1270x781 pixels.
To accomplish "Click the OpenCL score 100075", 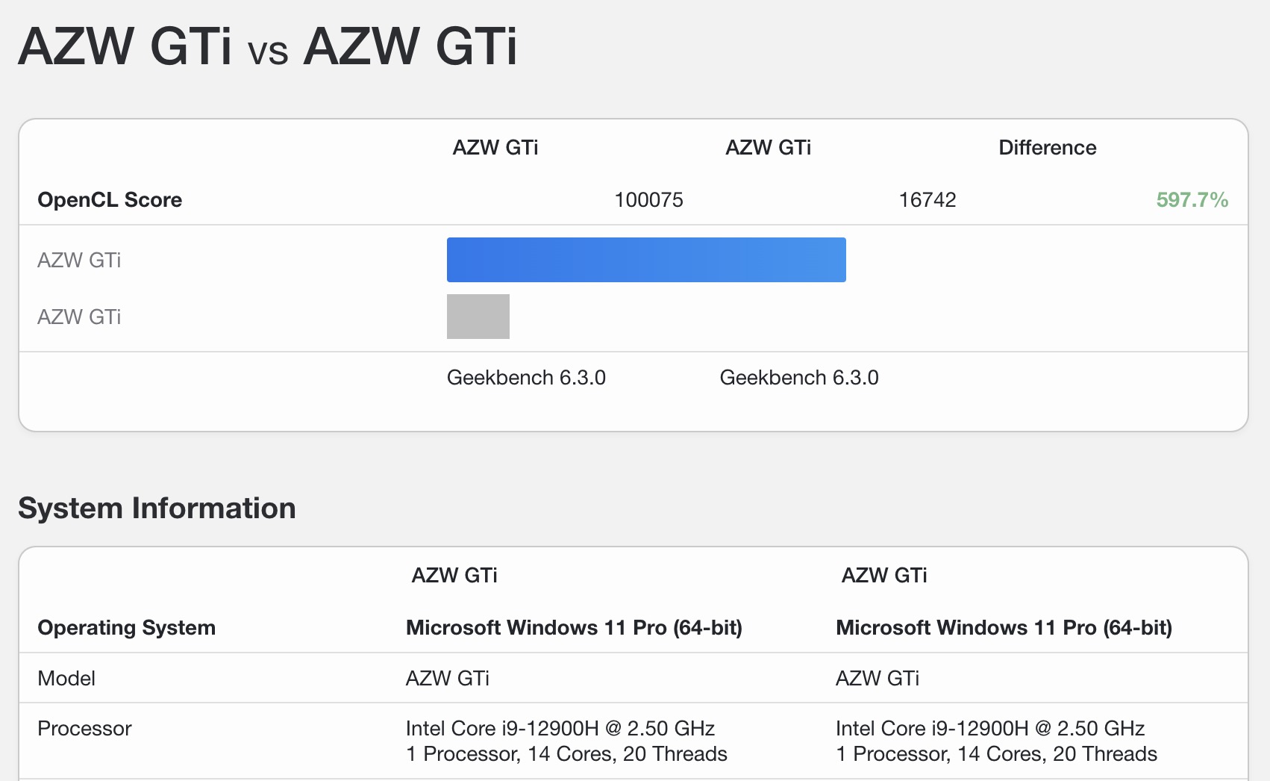I will 648,200.
